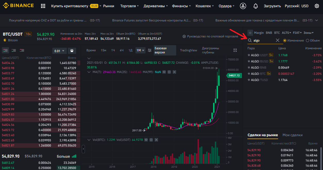The image size is (323, 170).
Task: Hide the Vol indicator with eye icon
Action: [146, 140]
